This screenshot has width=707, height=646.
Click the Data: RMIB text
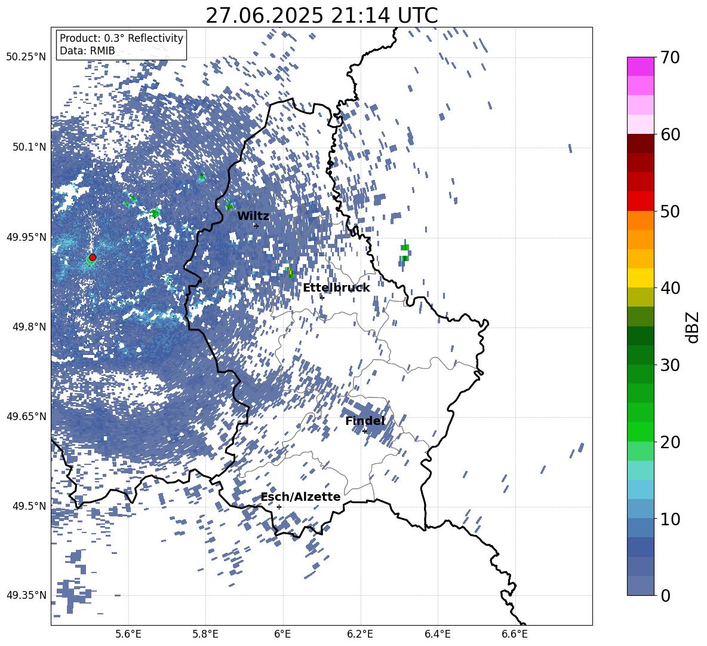click(x=87, y=51)
